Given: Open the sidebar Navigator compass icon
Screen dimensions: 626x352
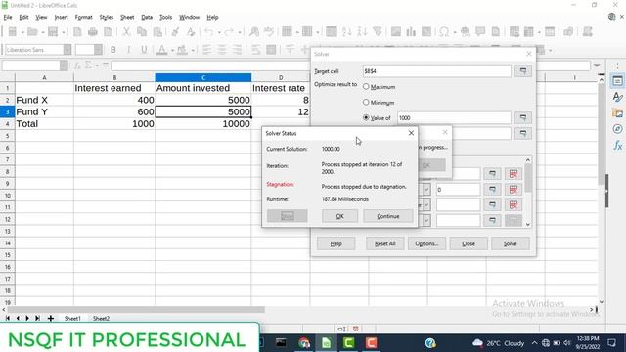Looking at the screenshot, I should coord(617,129).
